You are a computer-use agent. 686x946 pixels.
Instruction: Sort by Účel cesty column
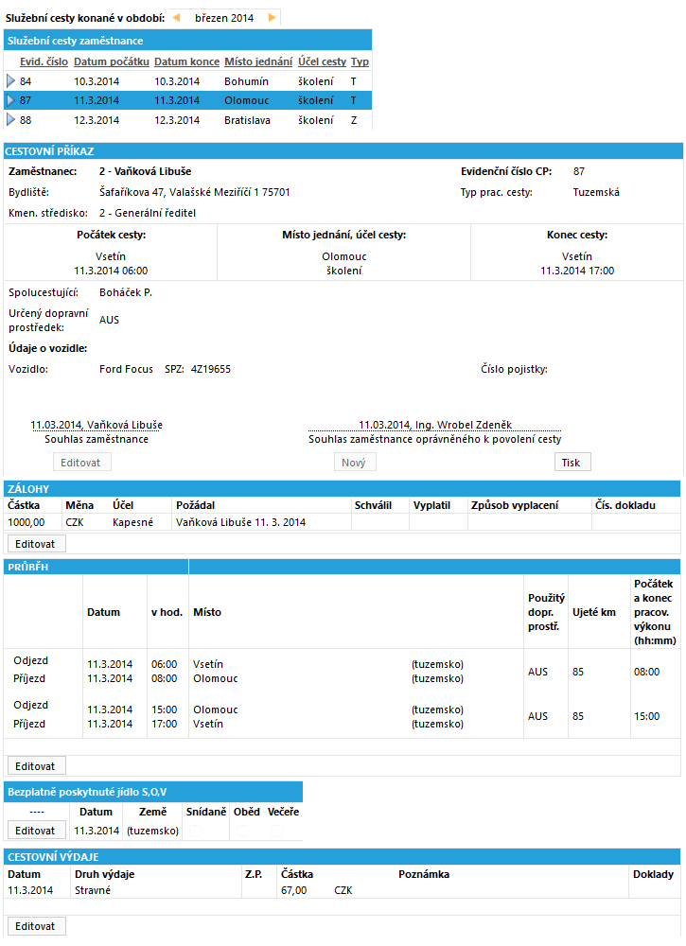pos(322,61)
